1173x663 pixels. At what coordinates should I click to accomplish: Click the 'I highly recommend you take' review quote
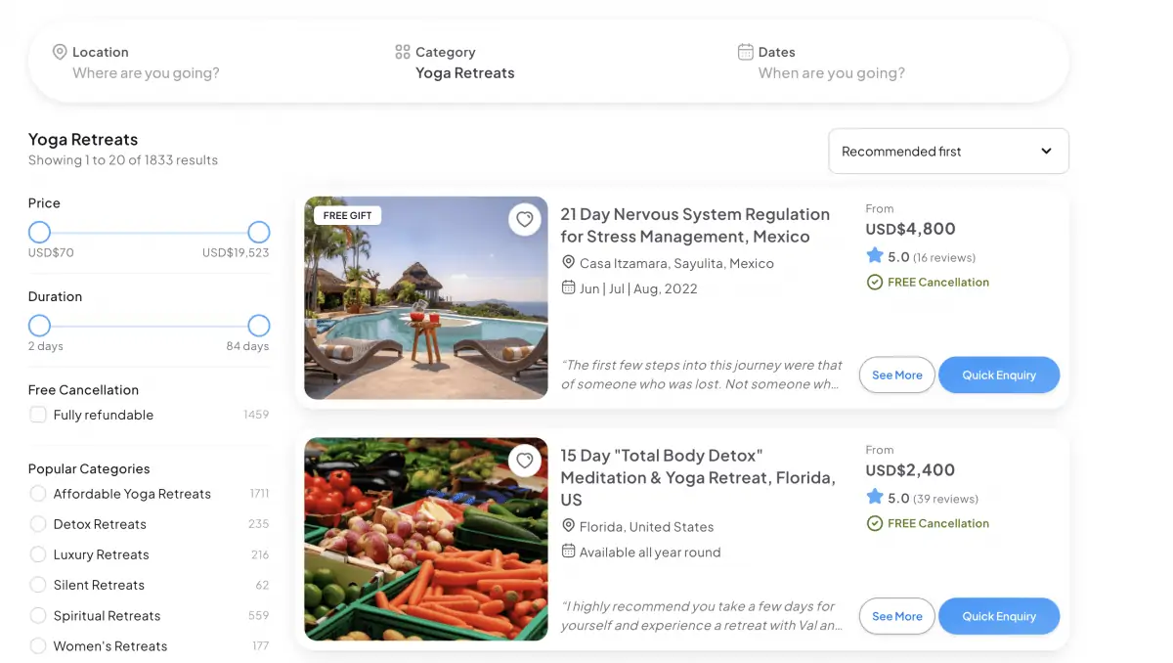(702, 616)
